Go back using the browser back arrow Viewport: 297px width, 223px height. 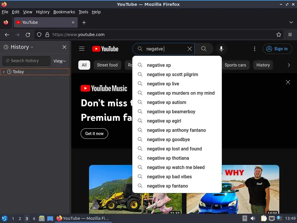point(7,35)
